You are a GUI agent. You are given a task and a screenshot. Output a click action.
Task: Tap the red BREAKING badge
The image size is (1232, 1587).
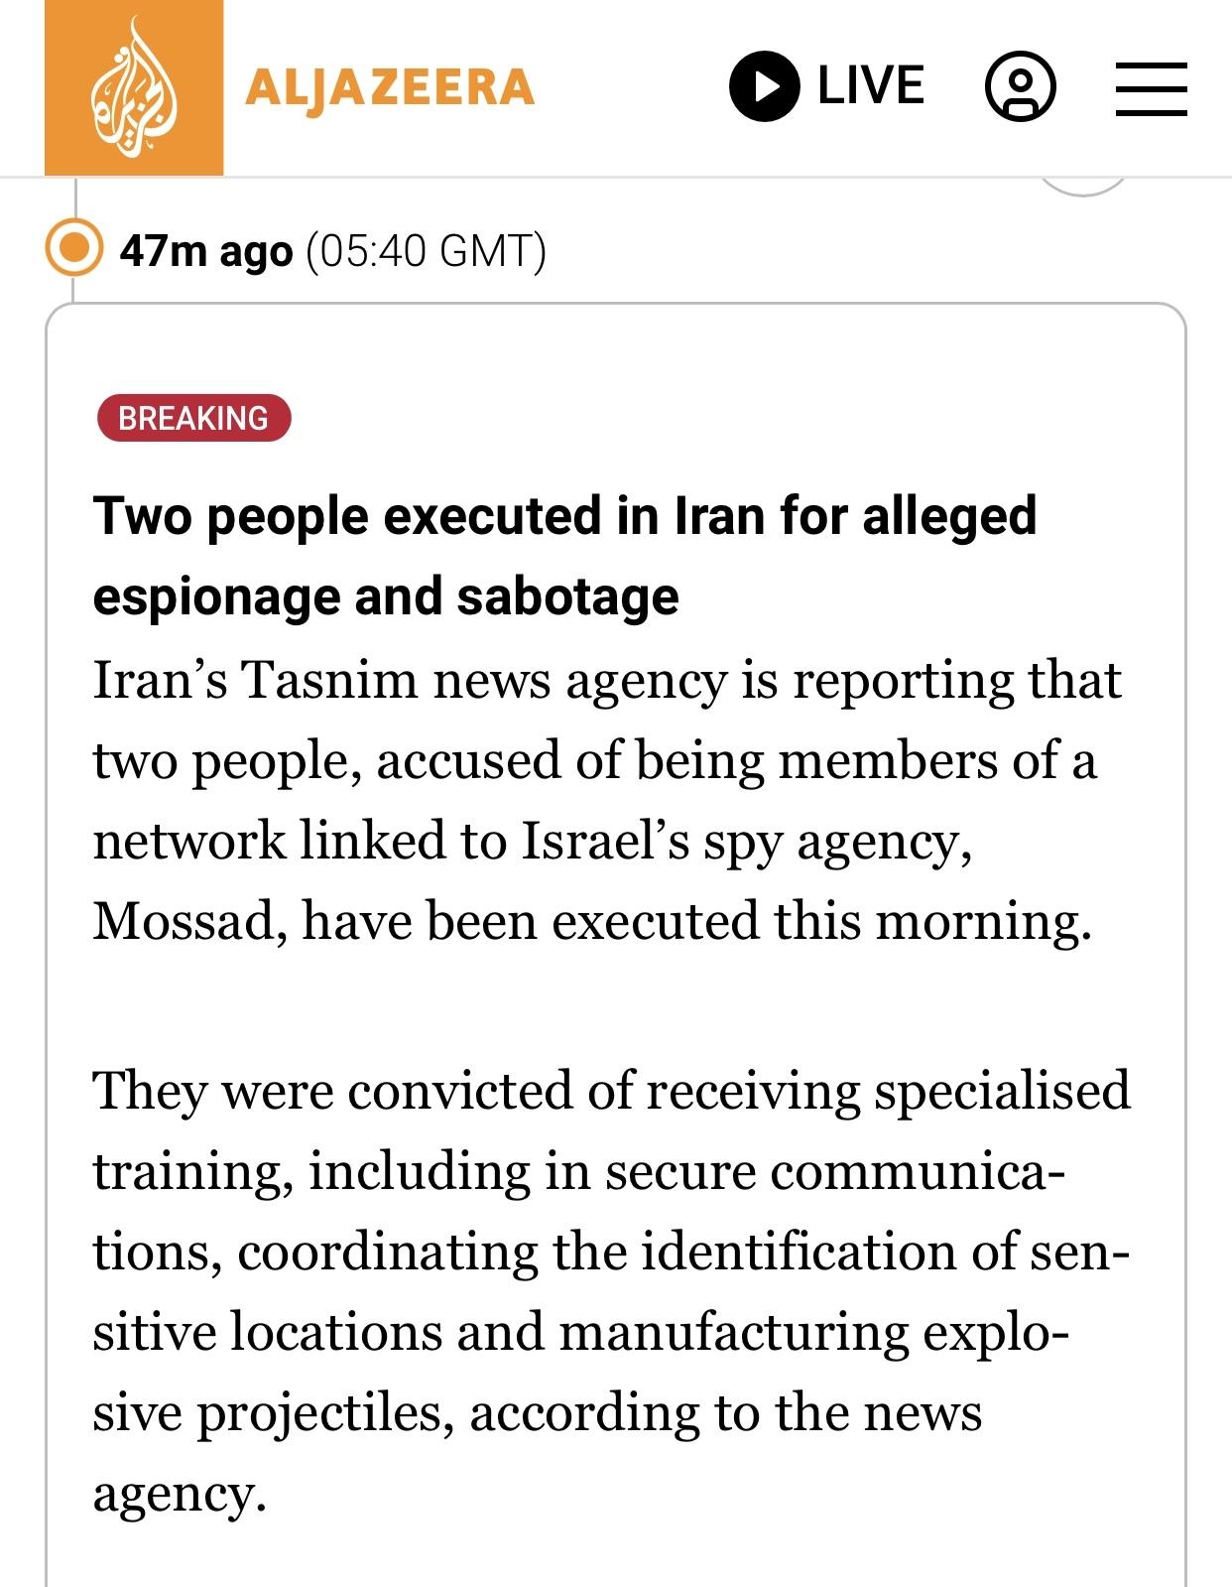click(193, 418)
